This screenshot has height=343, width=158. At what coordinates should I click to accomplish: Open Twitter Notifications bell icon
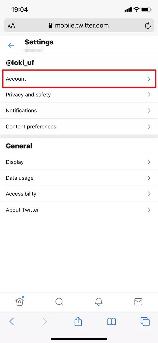pyautogui.click(x=98, y=302)
